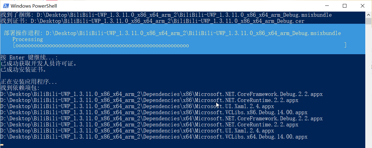Screen dimensions: 372x148
Task: Click the x86 Microsoft.VCLibs.x86.Debug.14.00.appx line
Action: tap(154, 112)
